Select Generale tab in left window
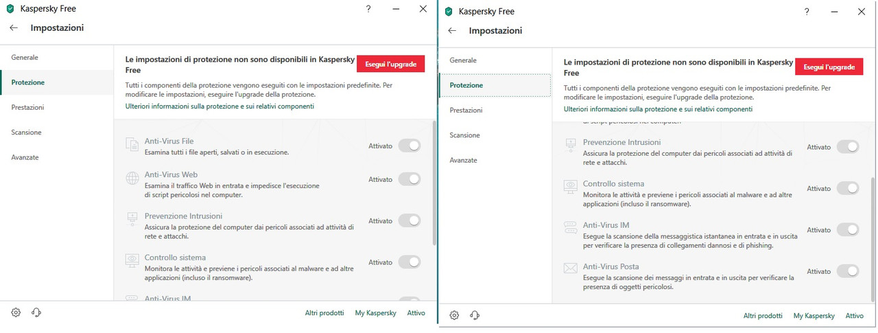The image size is (878, 333). point(57,58)
